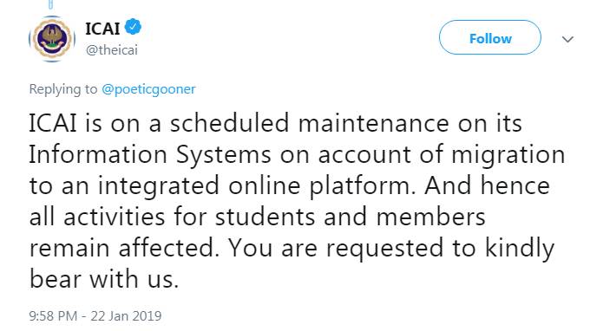Select the 'Replying to' label text
Image resolution: width=603 pixels, height=331 pixels.
click(x=63, y=89)
